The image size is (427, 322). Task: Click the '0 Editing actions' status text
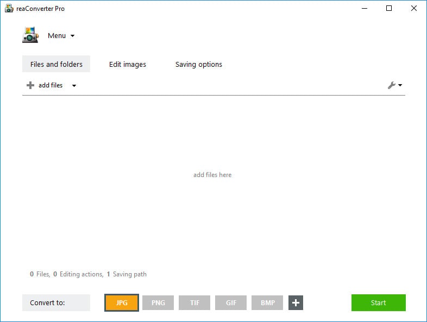coord(78,274)
